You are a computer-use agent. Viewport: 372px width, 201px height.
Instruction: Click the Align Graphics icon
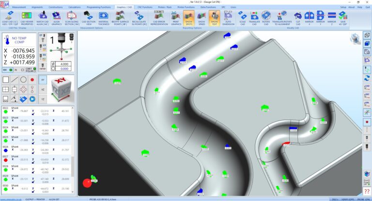tap(57, 18)
